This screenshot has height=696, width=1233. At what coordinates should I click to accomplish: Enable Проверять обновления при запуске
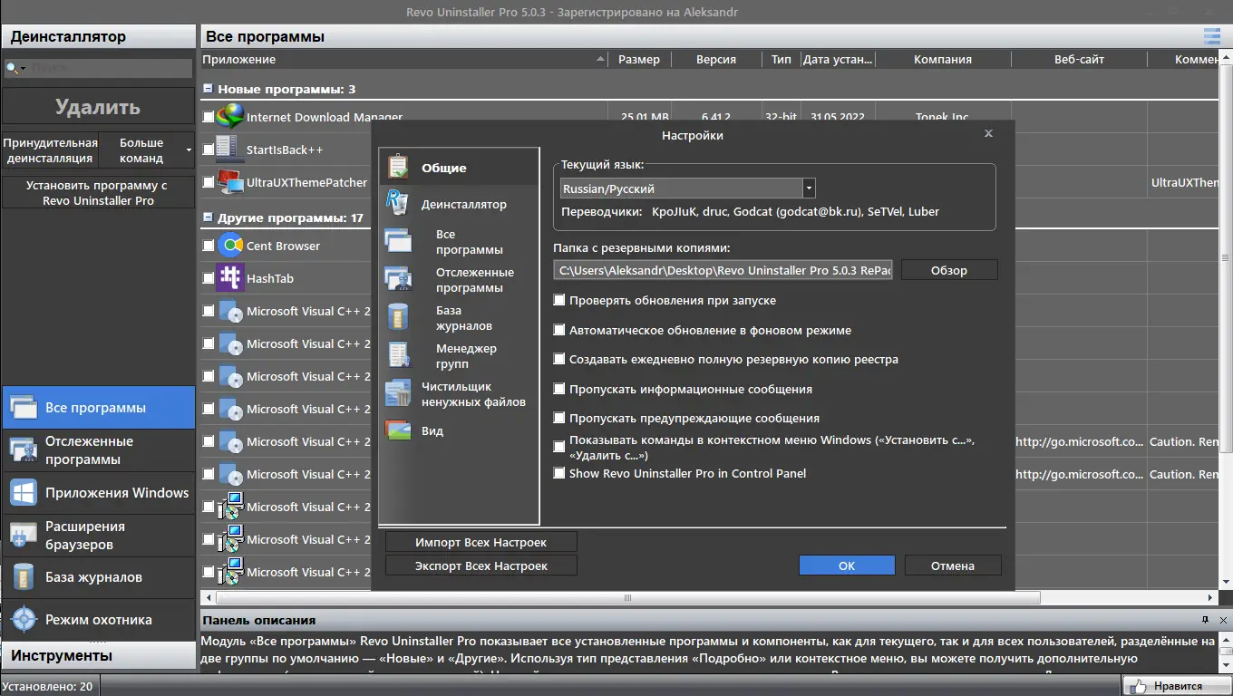[559, 300]
